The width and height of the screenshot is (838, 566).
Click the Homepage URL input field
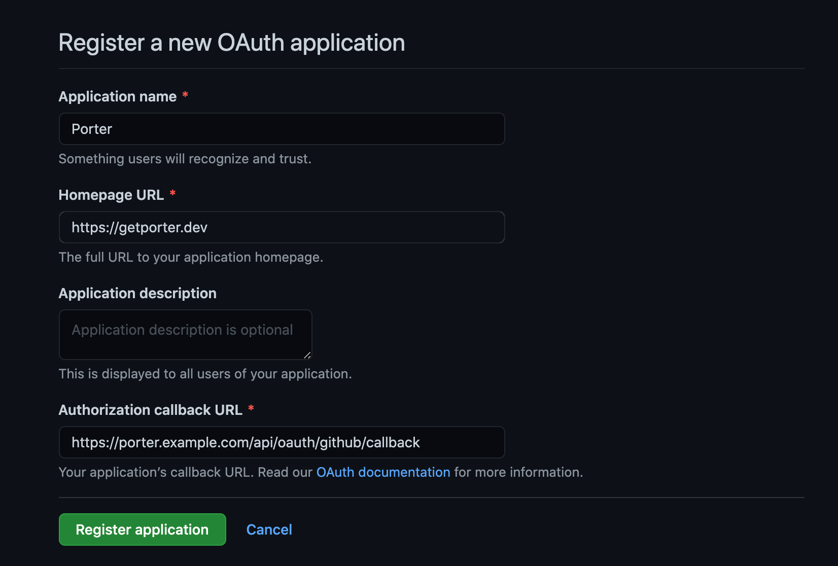[282, 227]
